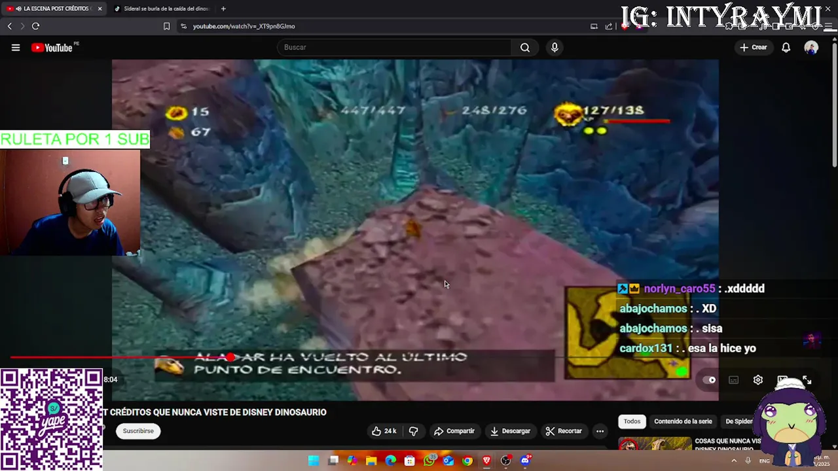
Task: Click the page vertical scrollbar
Action: 834,105
